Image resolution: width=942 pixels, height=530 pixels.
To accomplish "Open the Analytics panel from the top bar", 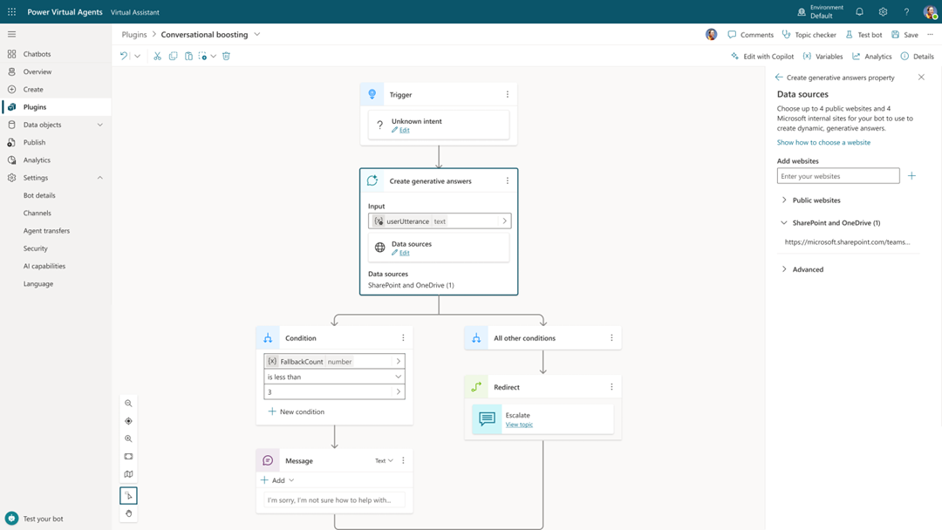I will (871, 55).
